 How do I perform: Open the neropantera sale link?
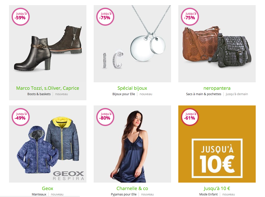pos(217,88)
